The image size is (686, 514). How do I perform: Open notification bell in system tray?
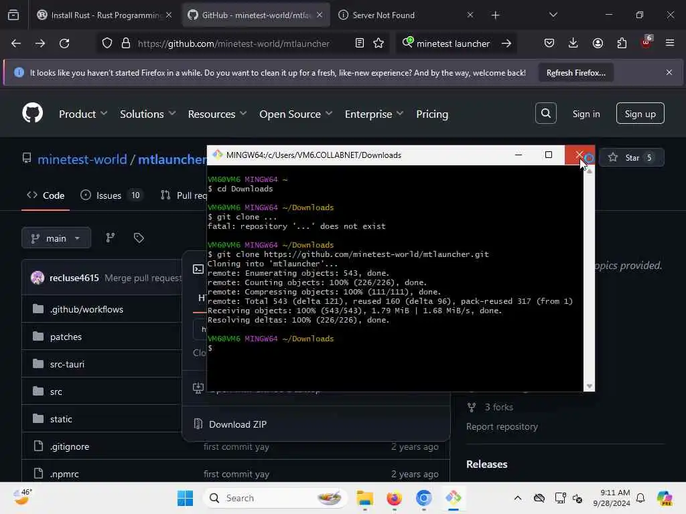coord(640,498)
